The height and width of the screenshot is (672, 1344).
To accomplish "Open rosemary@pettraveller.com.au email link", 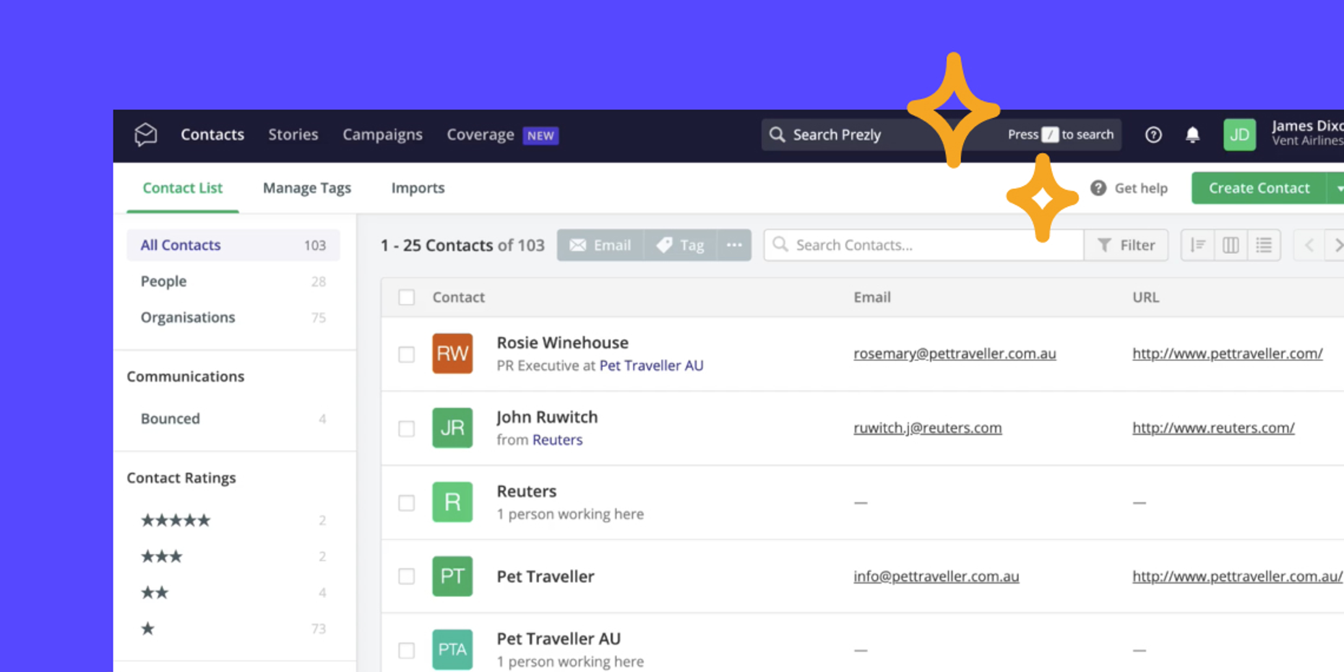I will point(955,354).
